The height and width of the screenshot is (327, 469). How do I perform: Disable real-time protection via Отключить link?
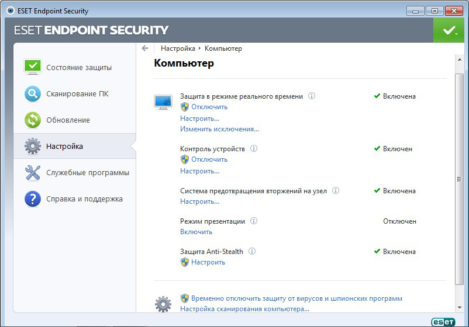209,107
